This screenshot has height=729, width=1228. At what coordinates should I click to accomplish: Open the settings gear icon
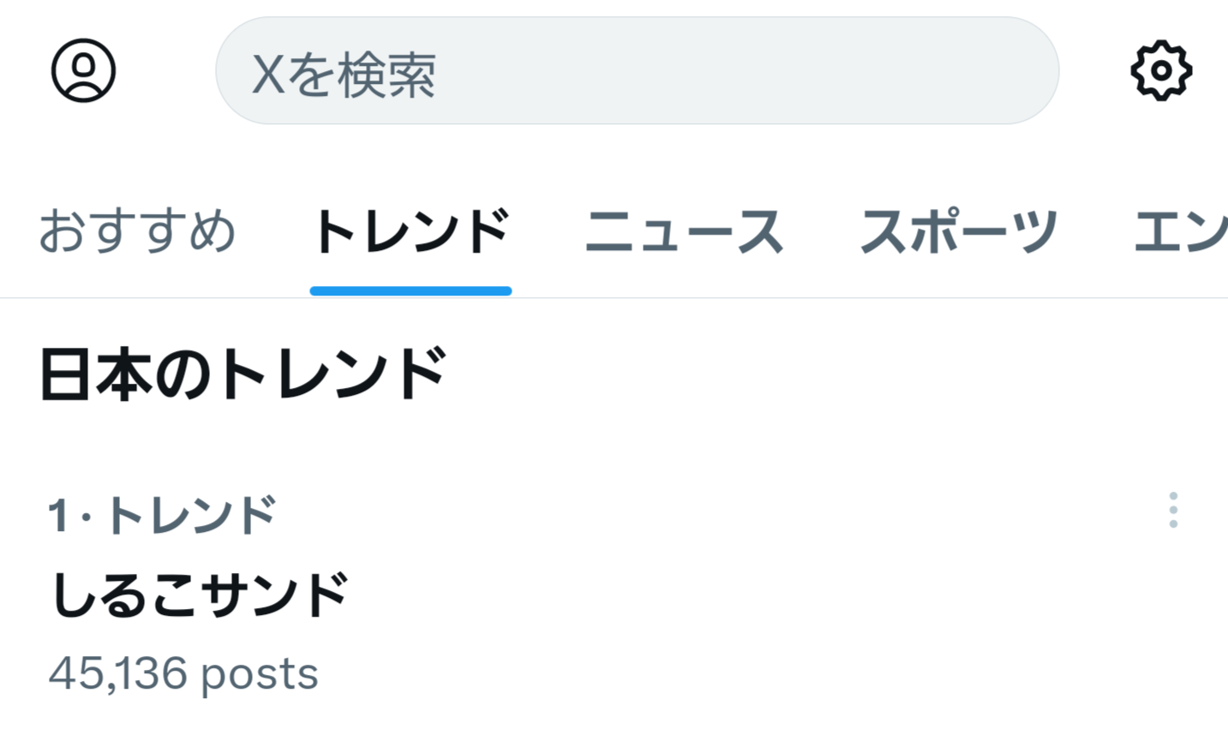coord(1161,70)
